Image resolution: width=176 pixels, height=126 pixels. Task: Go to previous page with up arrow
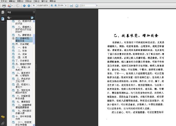(x=24, y=6)
